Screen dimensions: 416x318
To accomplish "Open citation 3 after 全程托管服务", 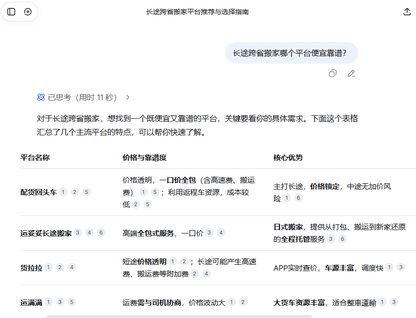I will (x=330, y=239).
